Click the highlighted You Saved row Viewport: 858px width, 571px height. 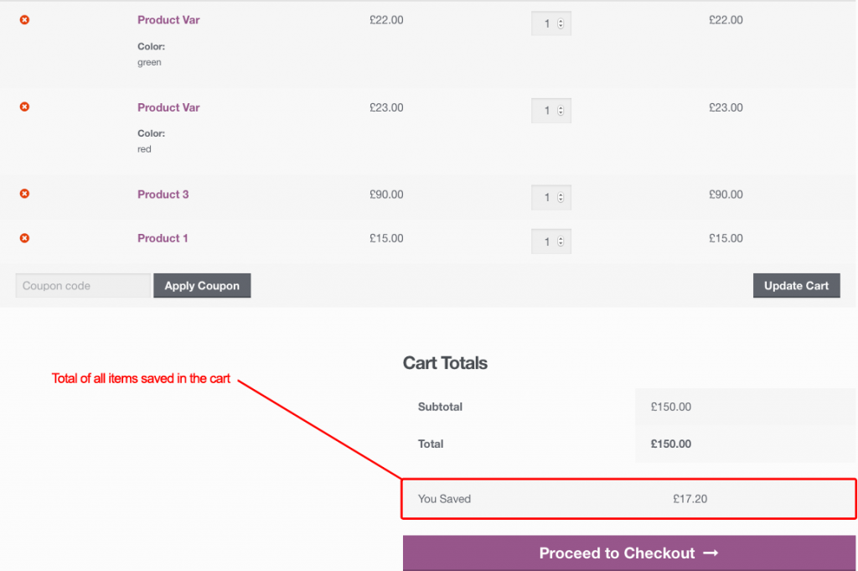(628, 498)
